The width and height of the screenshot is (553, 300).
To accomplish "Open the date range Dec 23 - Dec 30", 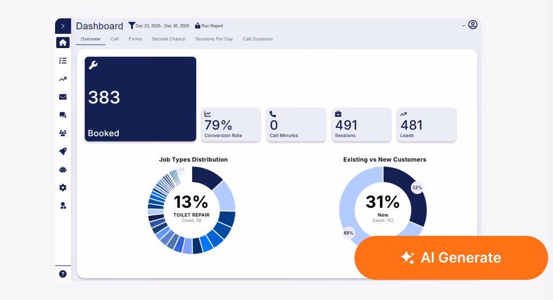I will click(x=162, y=26).
